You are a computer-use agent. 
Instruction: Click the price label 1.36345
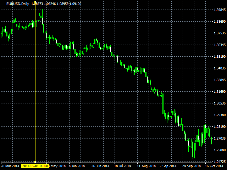220,45
